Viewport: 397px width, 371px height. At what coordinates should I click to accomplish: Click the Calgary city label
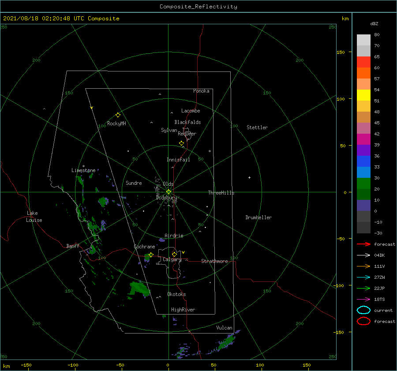click(172, 259)
